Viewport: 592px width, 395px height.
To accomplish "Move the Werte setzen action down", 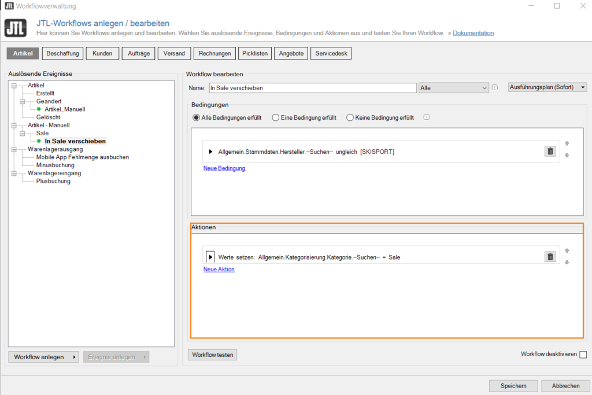I will (567, 262).
